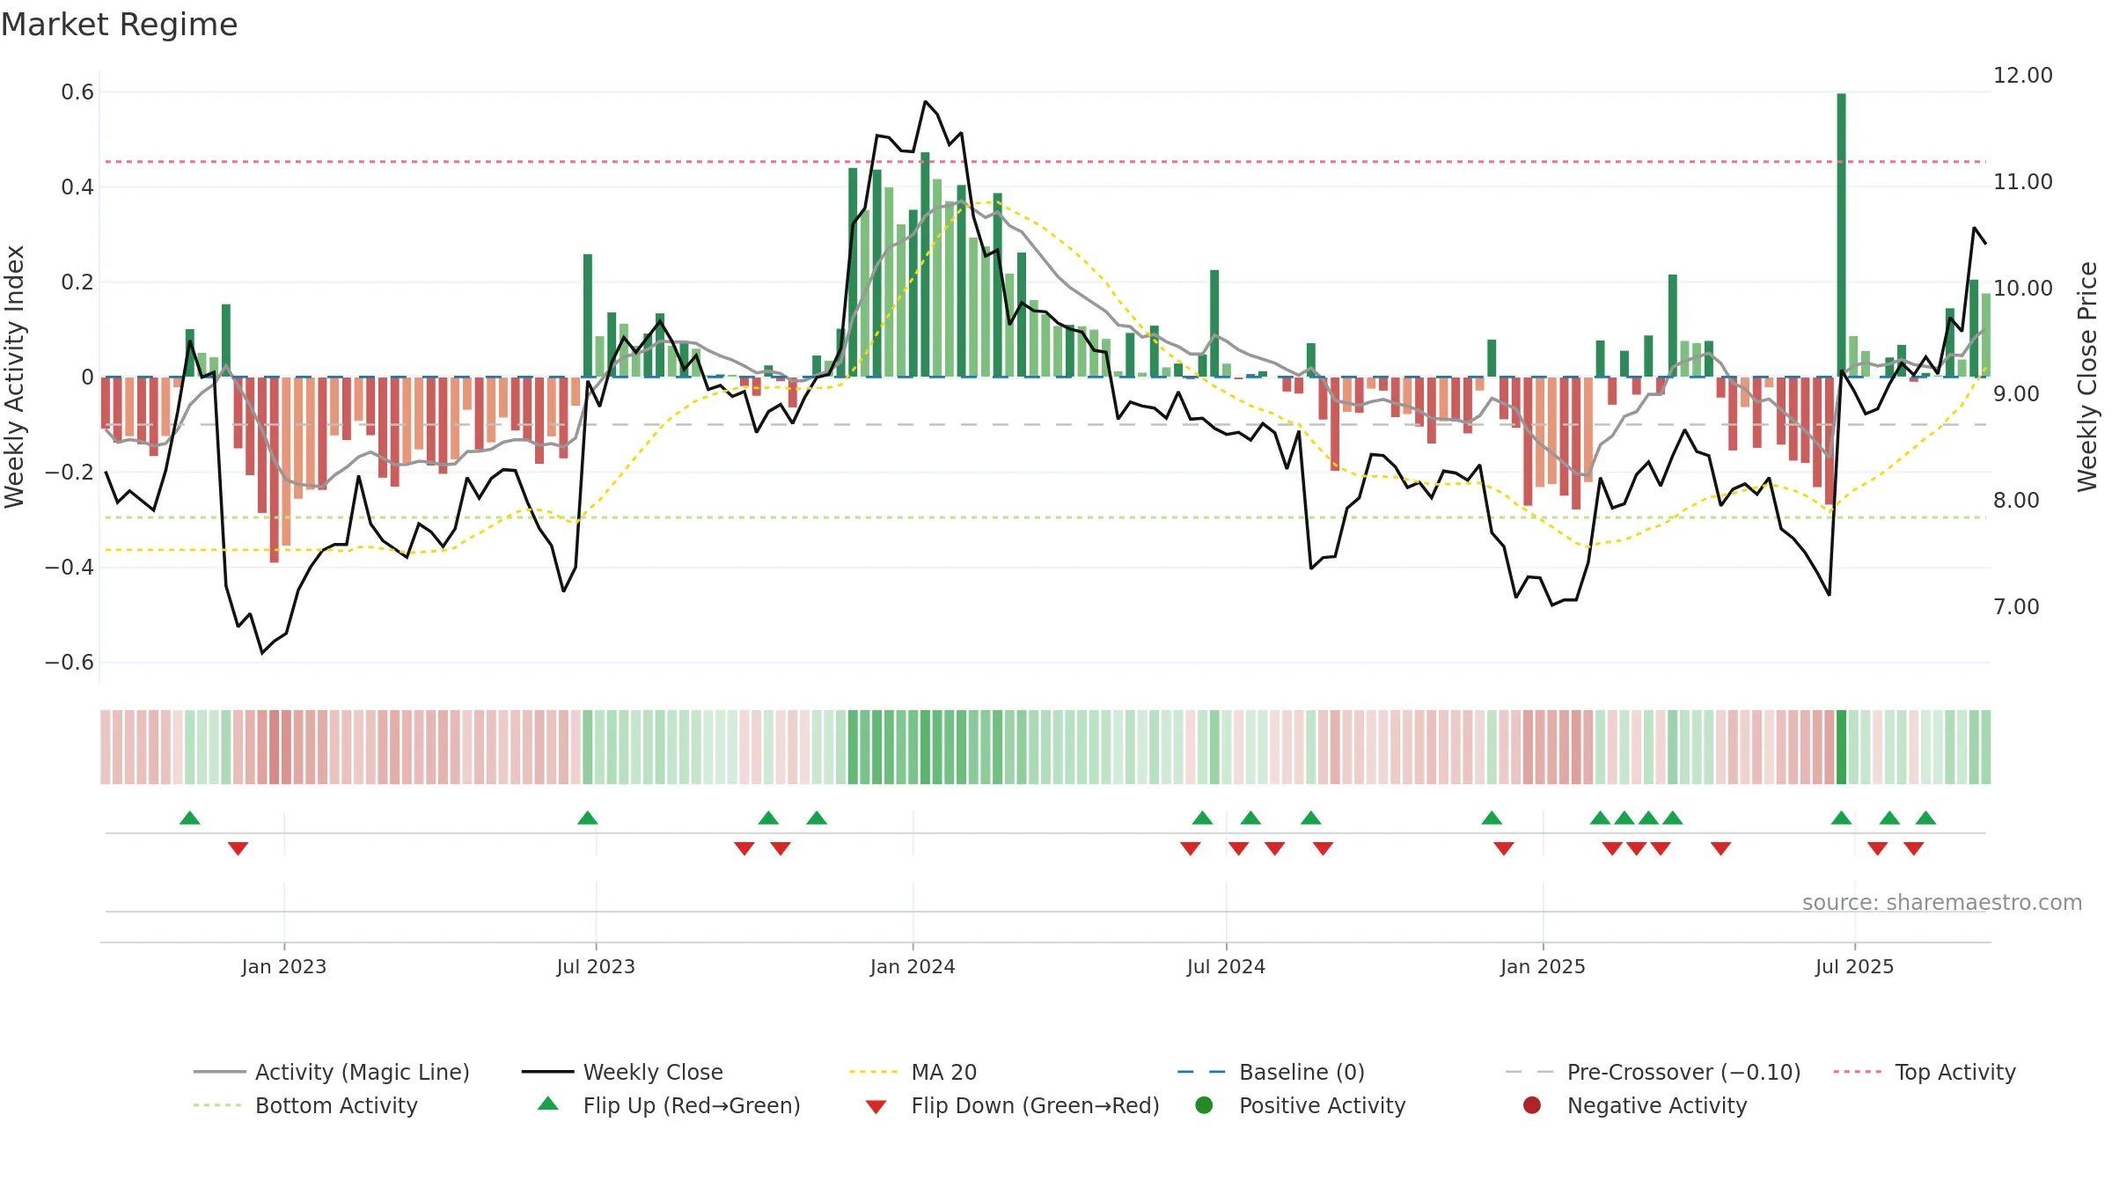Image resolution: width=2112 pixels, height=1188 pixels.
Task: Click the green Positive Activity legend dot
Action: click(x=1205, y=1104)
